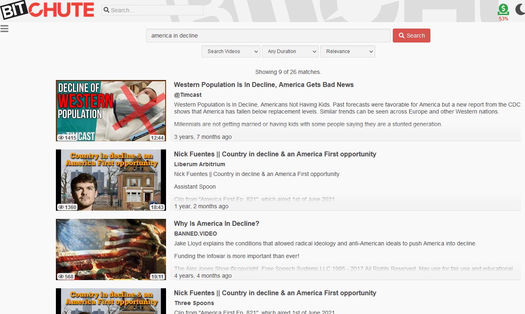
Task: Click the 1415 views counter
Action: (x=67, y=138)
